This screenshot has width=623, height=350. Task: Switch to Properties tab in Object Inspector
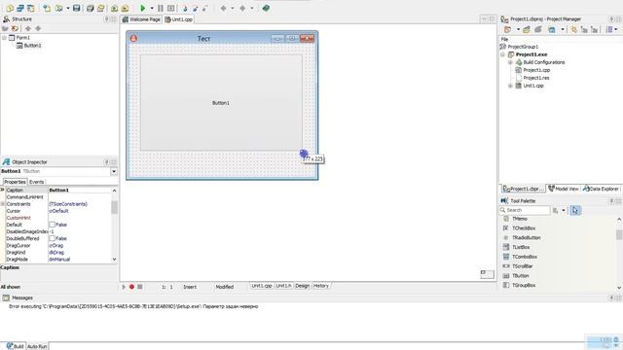coord(15,182)
